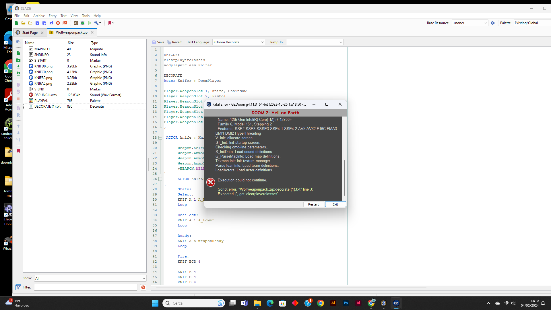The width and height of the screenshot is (551, 310).
Task: Click the Move Down arrow sidebar icon
Action: (x=18, y=133)
